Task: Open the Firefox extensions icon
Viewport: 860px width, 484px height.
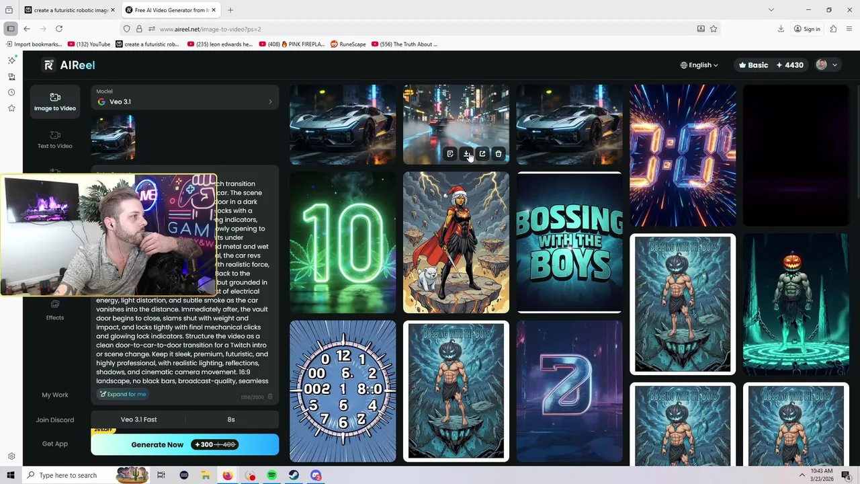Action: coord(833,29)
